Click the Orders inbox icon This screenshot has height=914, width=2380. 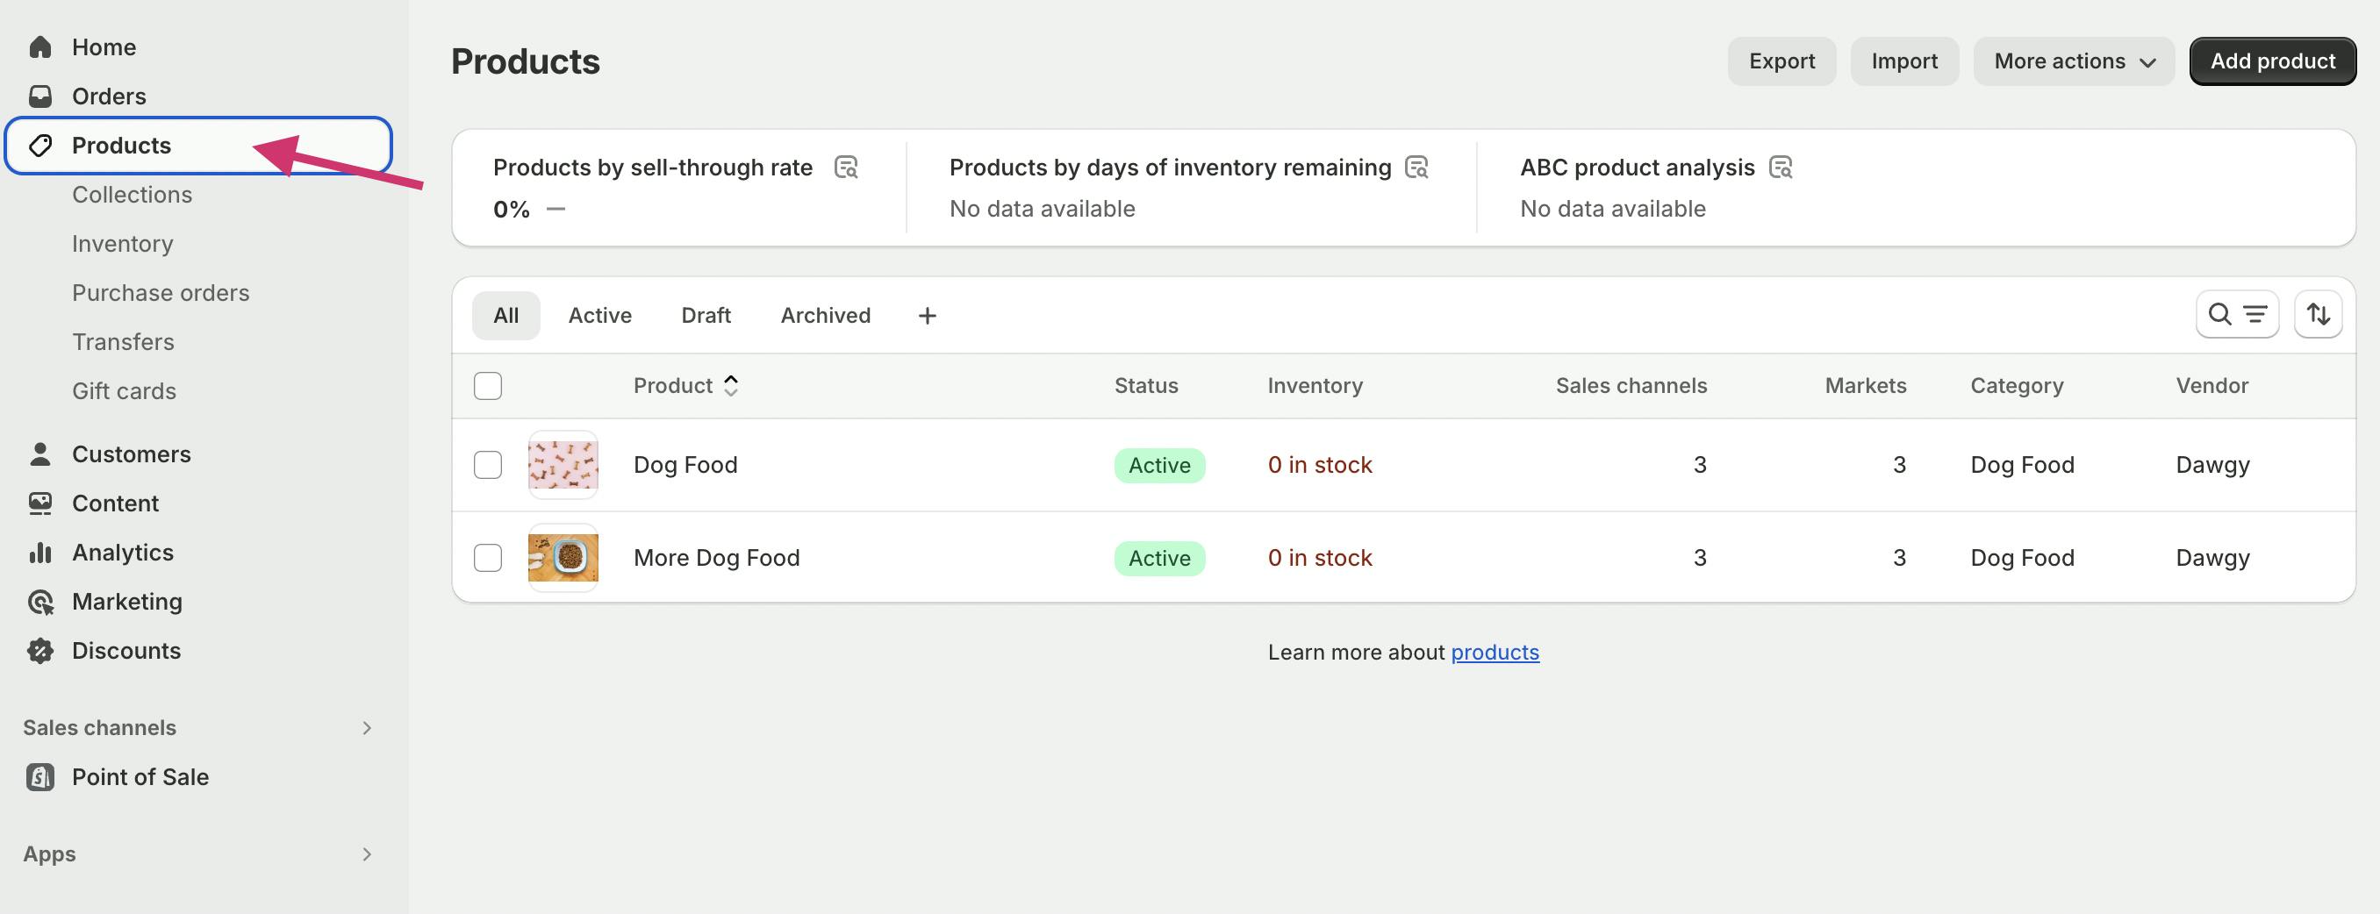[39, 96]
